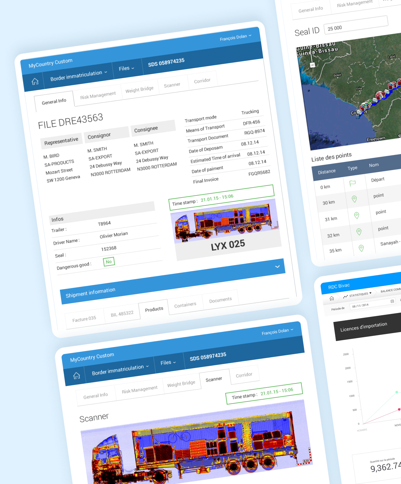Click the Seal ID input field showing 25 000
The width and height of the screenshot is (401, 484).
pos(356,25)
